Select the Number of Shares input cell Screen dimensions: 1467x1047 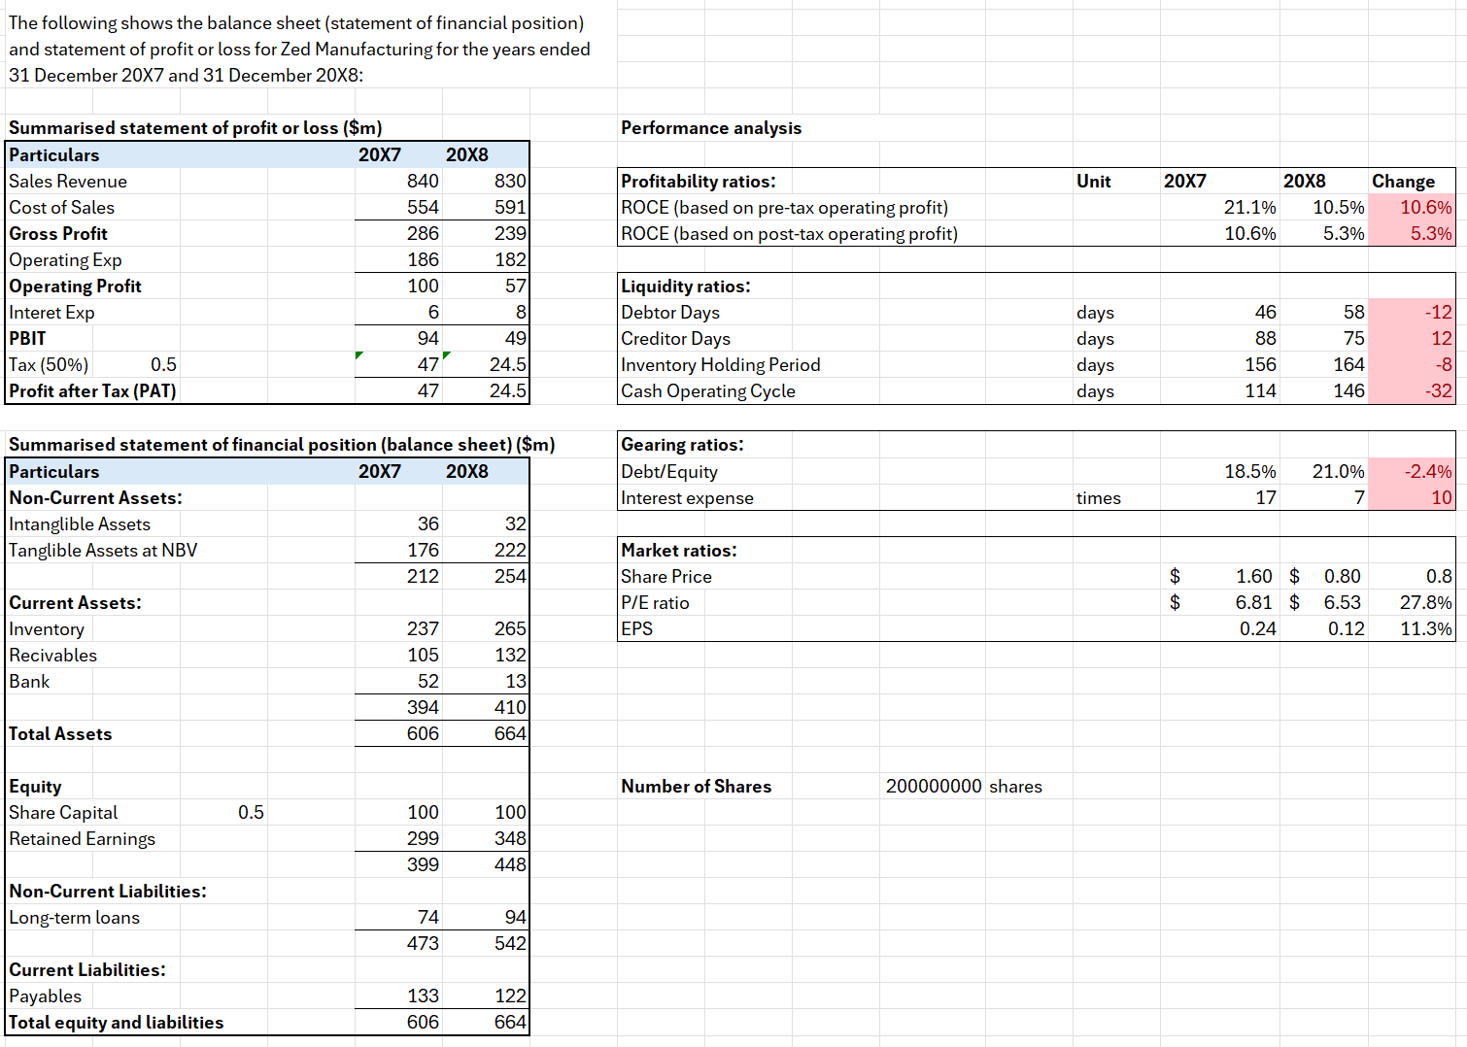coord(933,786)
